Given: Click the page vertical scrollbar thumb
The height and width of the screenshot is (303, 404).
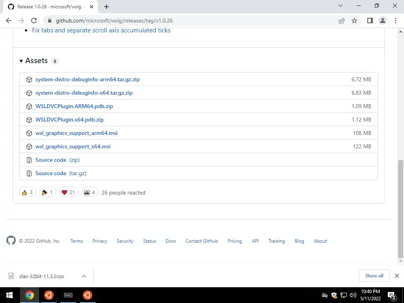Looking at the screenshot, I should click(400, 209).
